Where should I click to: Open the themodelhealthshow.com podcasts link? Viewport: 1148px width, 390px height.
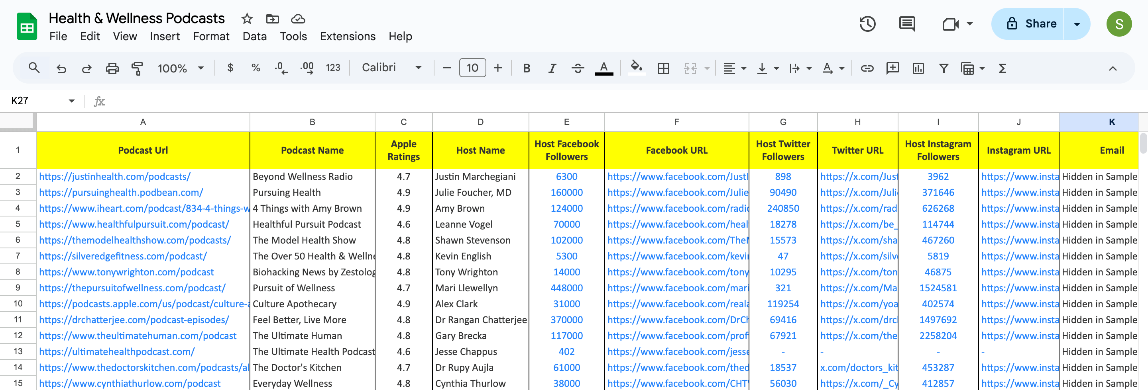(135, 240)
